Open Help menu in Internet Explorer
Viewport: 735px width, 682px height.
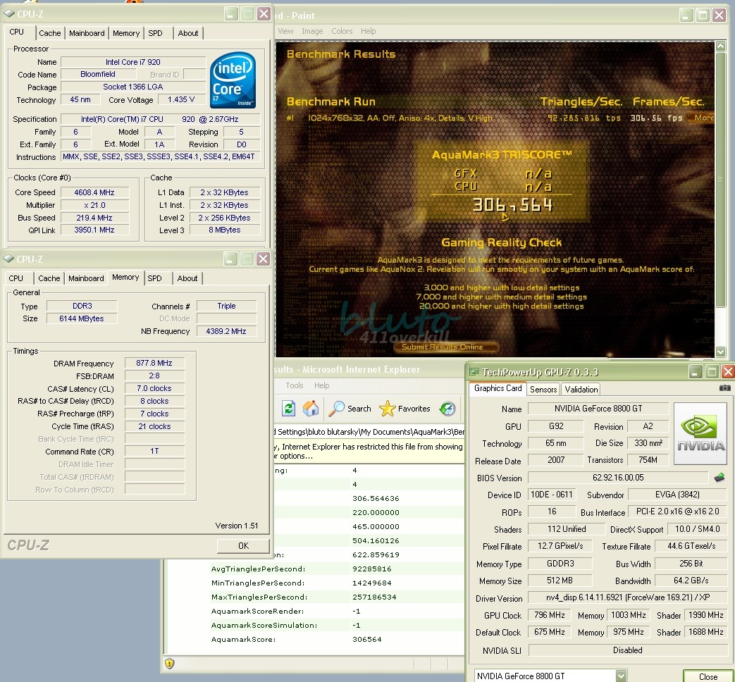pos(321,385)
